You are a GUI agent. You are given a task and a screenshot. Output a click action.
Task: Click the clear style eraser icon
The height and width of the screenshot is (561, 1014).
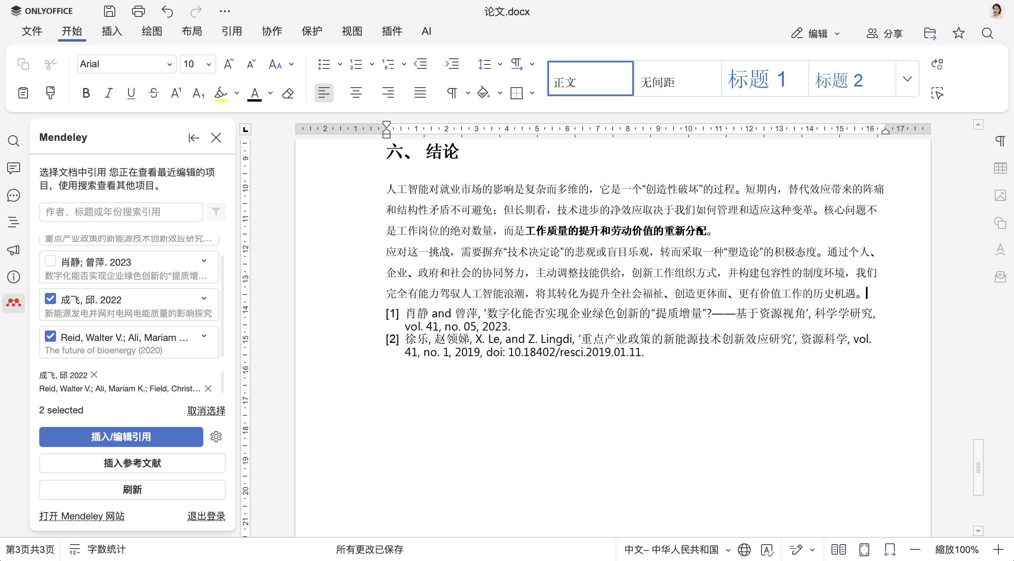pos(288,93)
